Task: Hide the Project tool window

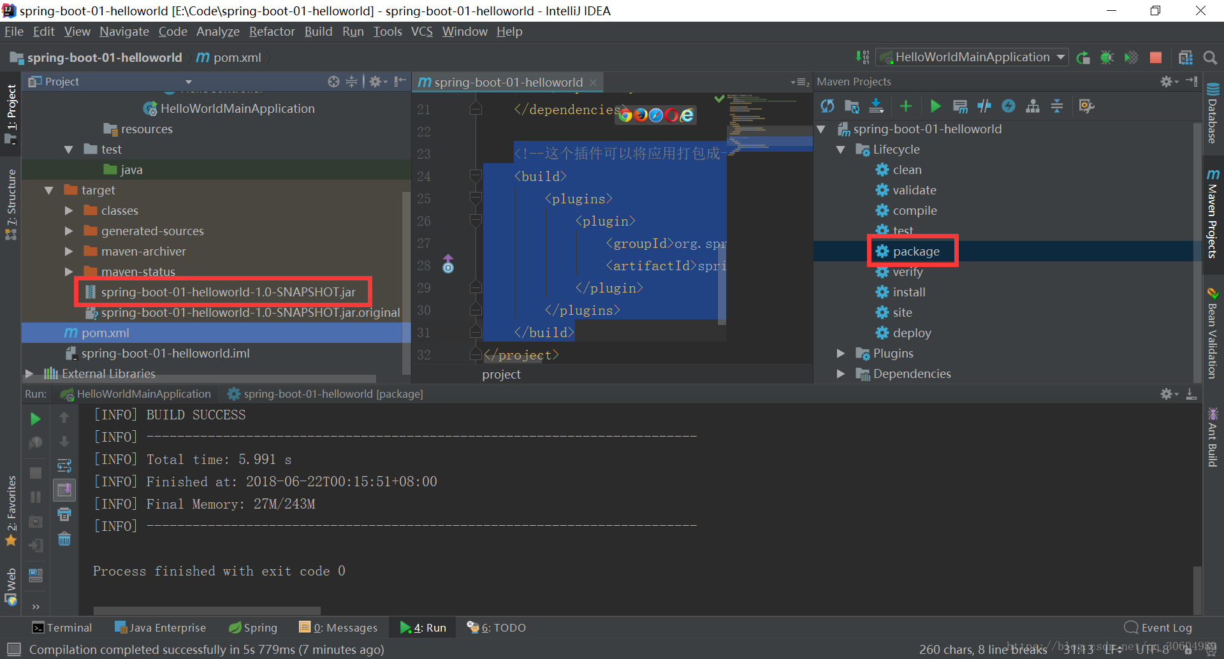Action: click(400, 82)
